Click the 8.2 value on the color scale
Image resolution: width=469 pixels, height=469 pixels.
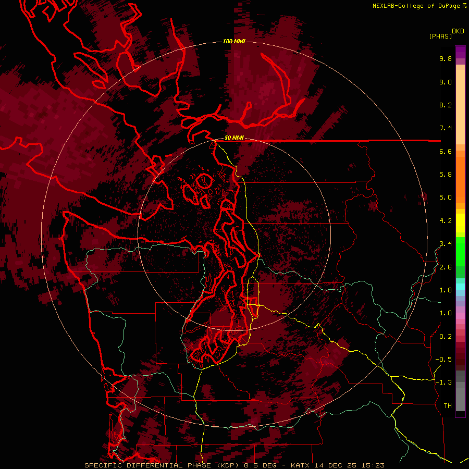coord(446,105)
